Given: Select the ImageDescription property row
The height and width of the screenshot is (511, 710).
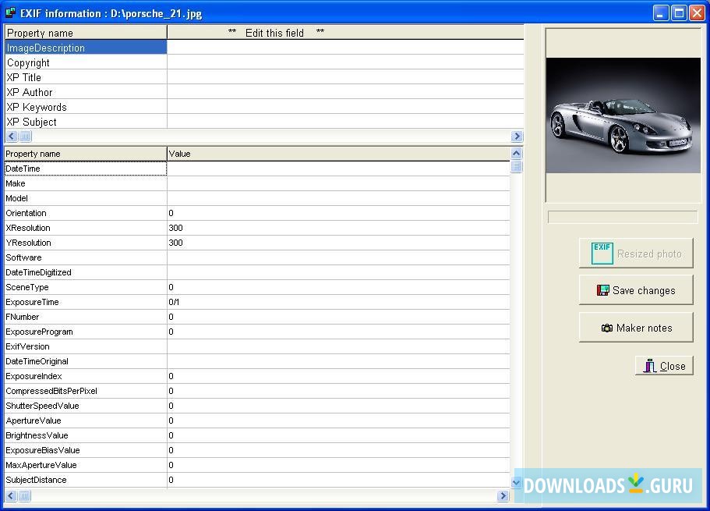Looking at the screenshot, I should (x=86, y=48).
